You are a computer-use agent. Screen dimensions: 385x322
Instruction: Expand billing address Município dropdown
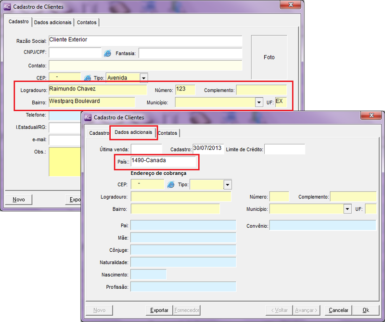(347, 209)
